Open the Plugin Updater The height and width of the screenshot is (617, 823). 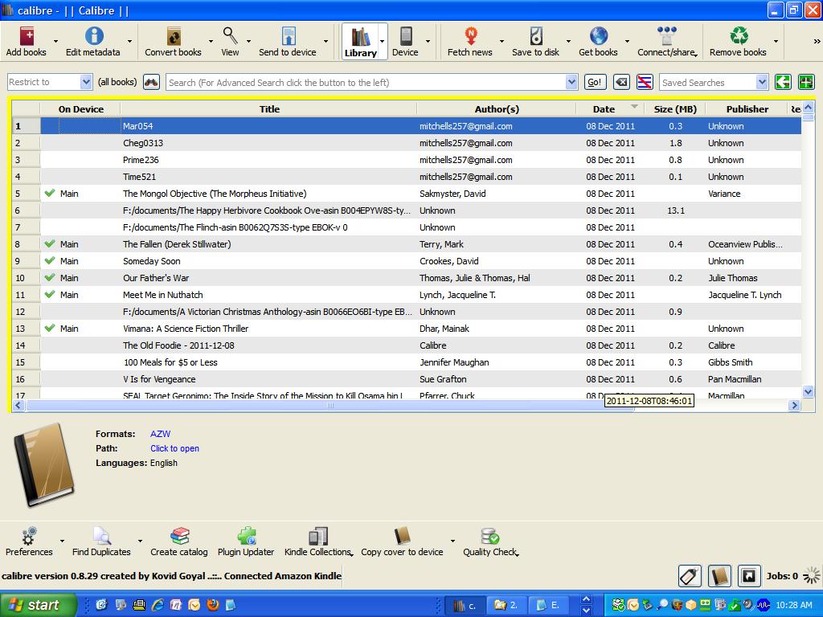(x=246, y=537)
